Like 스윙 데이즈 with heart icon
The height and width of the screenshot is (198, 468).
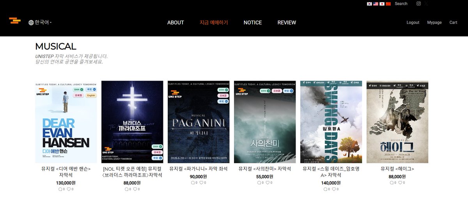334,189
